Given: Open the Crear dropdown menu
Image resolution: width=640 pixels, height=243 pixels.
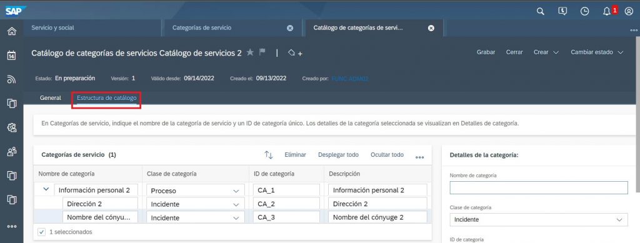Looking at the screenshot, I should tap(546, 52).
